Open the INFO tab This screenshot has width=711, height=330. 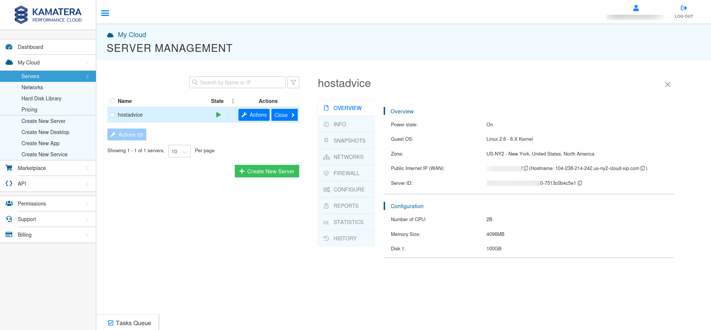click(x=346, y=124)
